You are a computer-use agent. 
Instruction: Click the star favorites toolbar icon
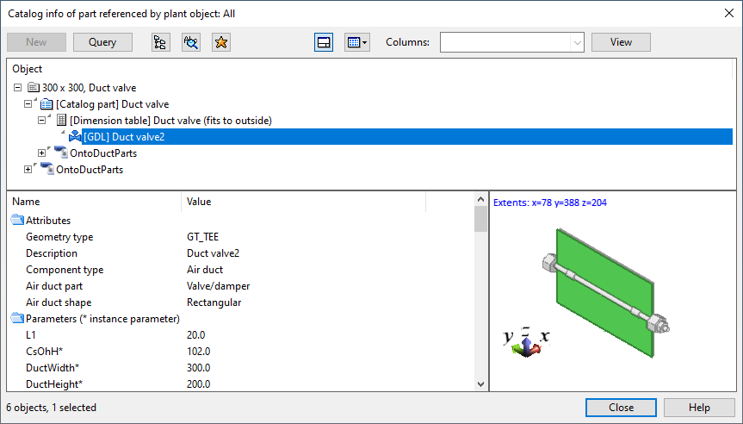pos(220,42)
